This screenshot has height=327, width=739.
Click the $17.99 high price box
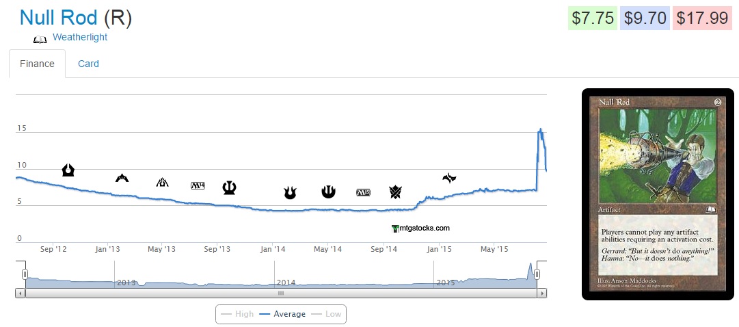pos(703,18)
